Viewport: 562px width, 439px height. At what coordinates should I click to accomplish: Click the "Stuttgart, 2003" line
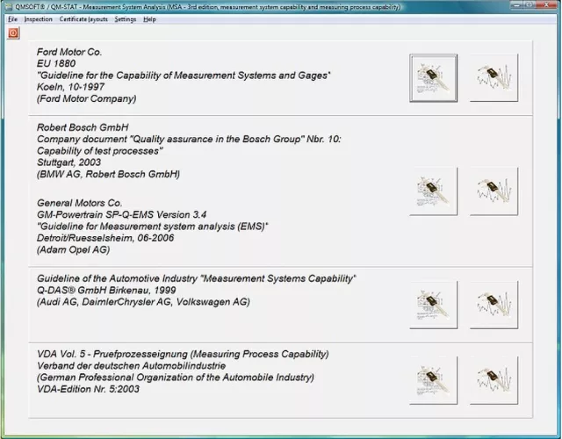click(x=69, y=162)
